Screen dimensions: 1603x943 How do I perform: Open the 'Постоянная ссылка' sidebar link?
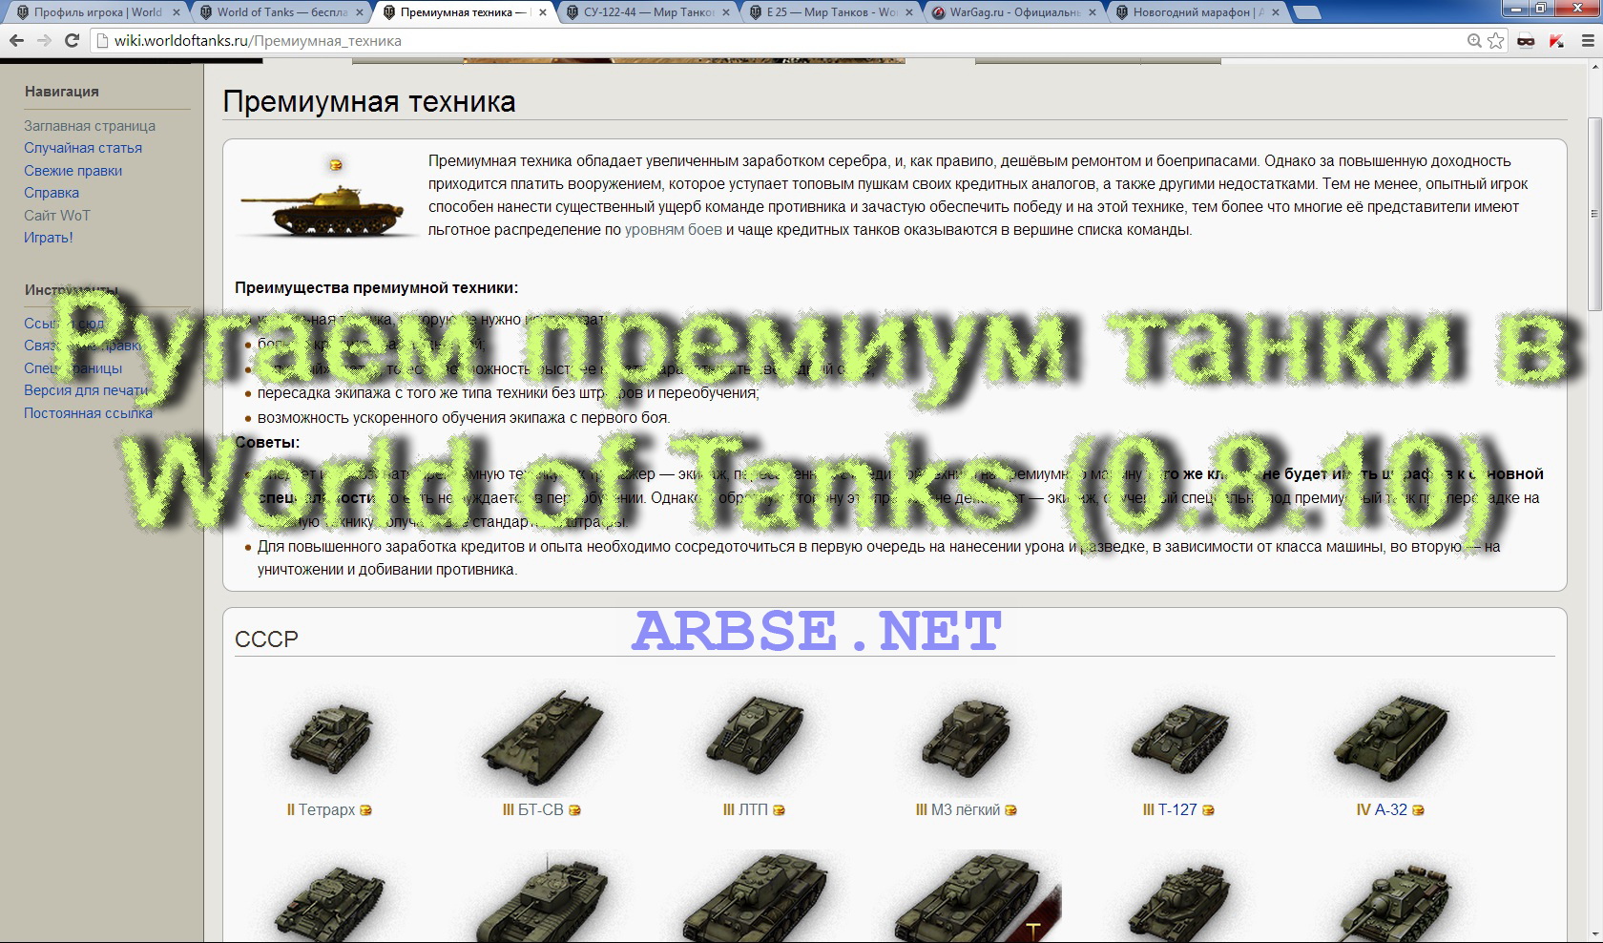pyautogui.click(x=88, y=413)
